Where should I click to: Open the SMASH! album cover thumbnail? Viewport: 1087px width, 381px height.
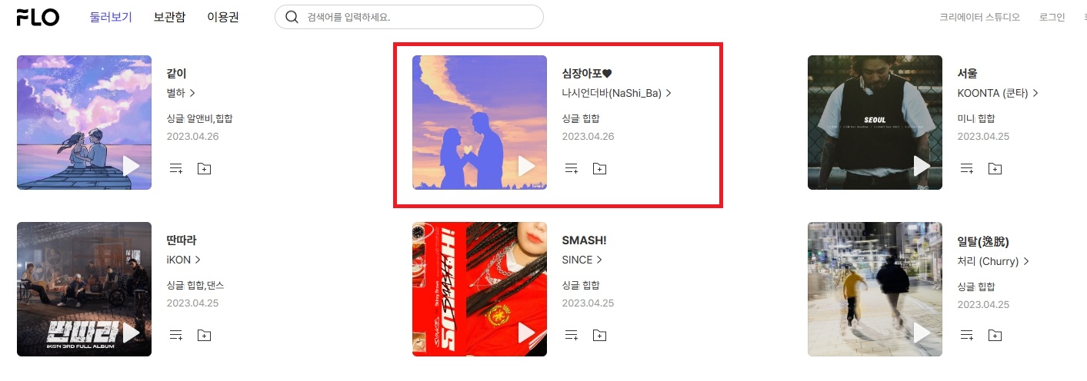coord(479,289)
